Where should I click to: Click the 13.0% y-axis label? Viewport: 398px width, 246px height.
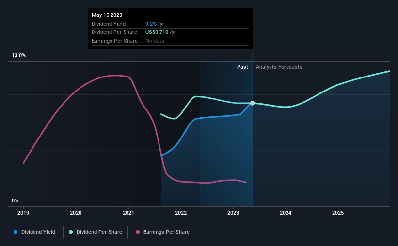(18, 55)
